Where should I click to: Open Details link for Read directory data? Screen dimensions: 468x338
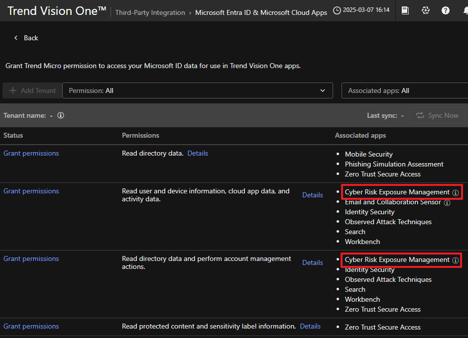pos(198,153)
